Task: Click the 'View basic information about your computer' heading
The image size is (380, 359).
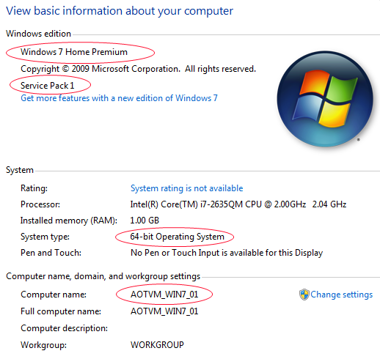Action: pos(120,11)
